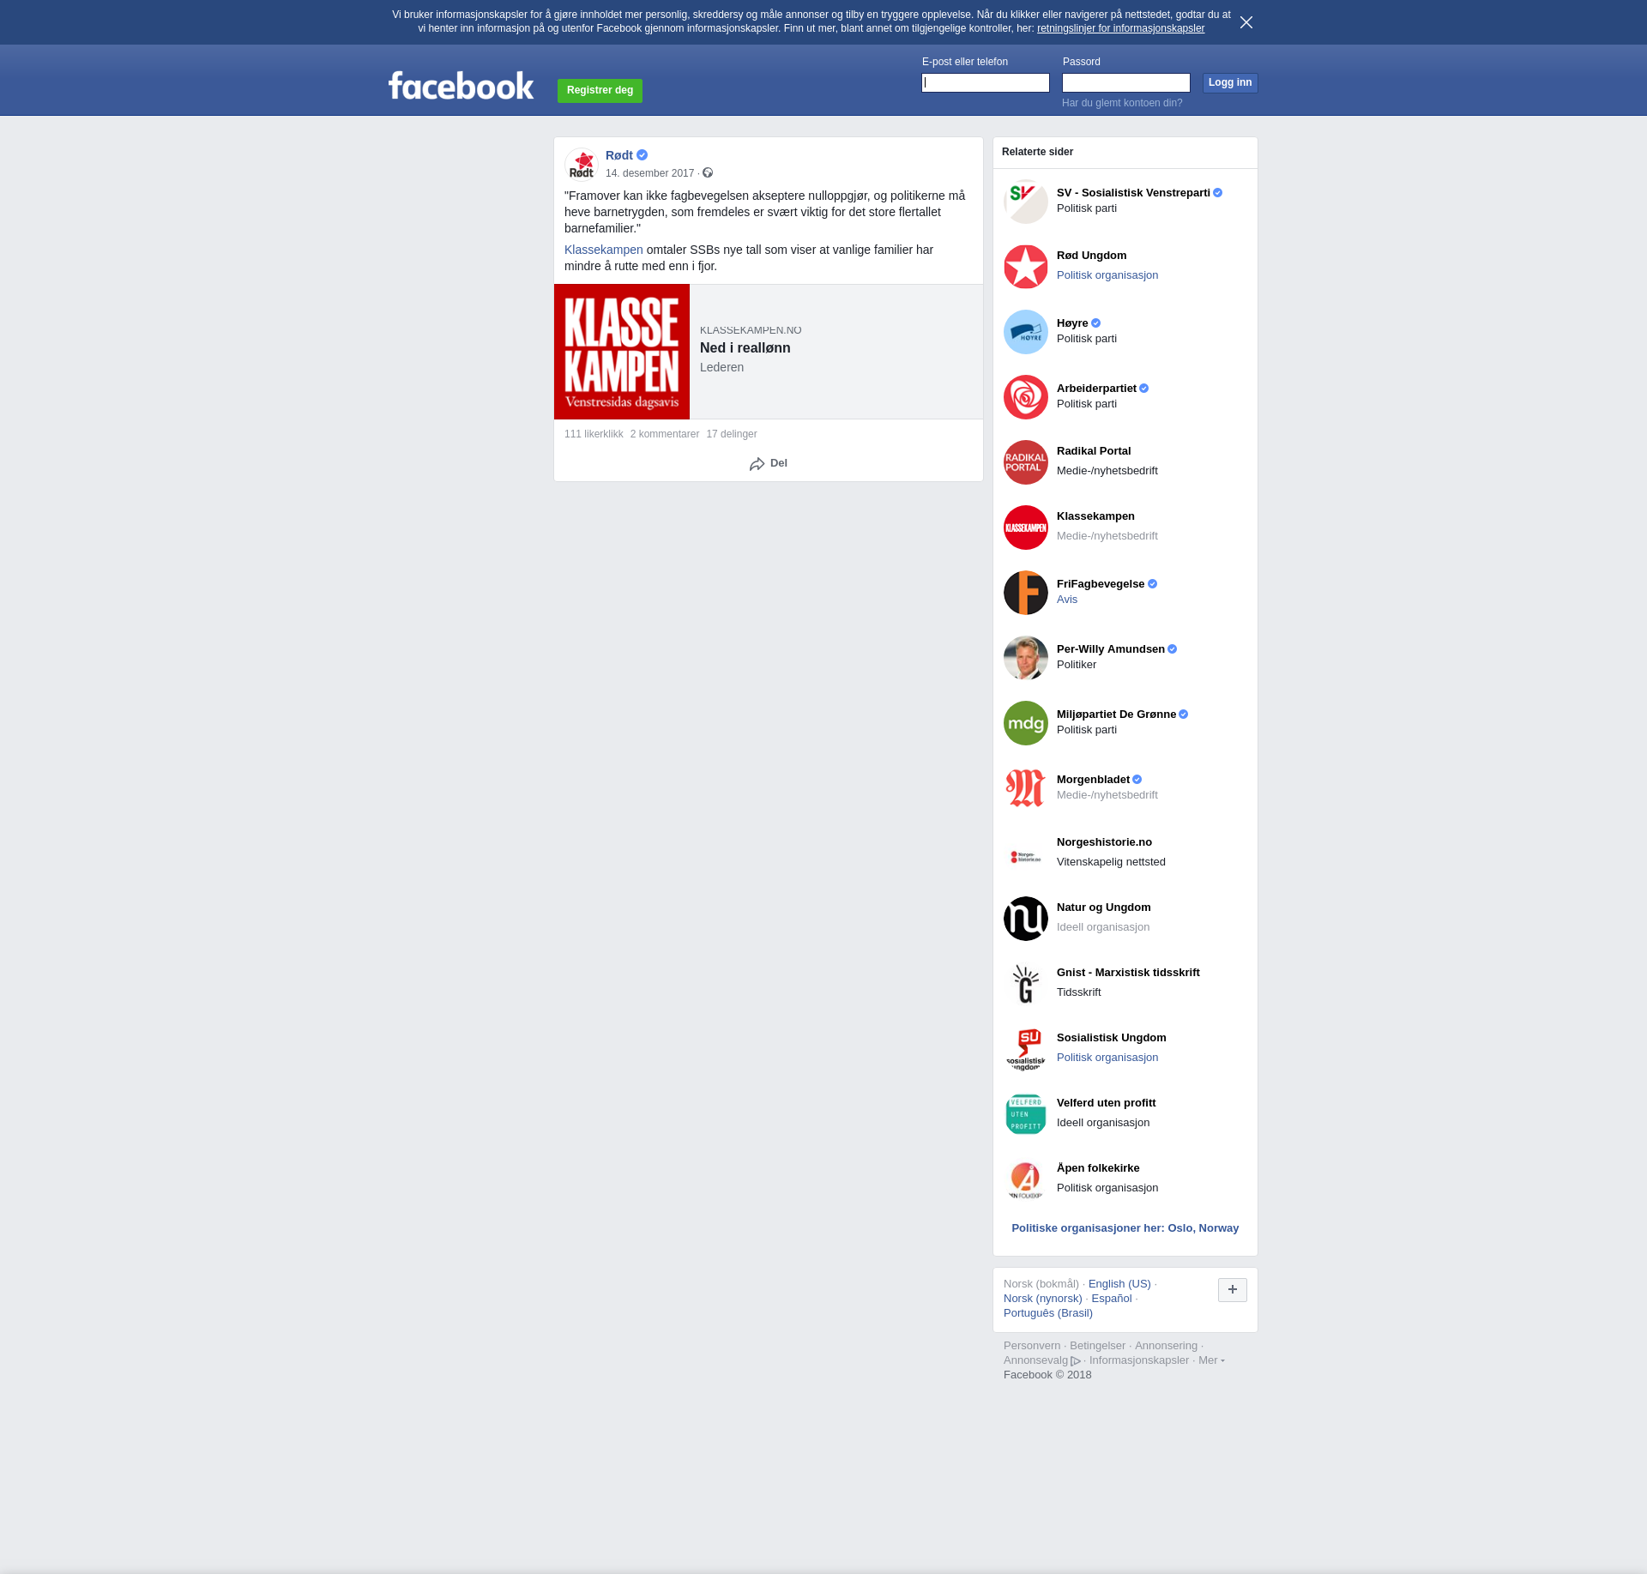Image resolution: width=1647 pixels, height=1574 pixels.
Task: View 2 kommentarer on the post
Action: 665,434
